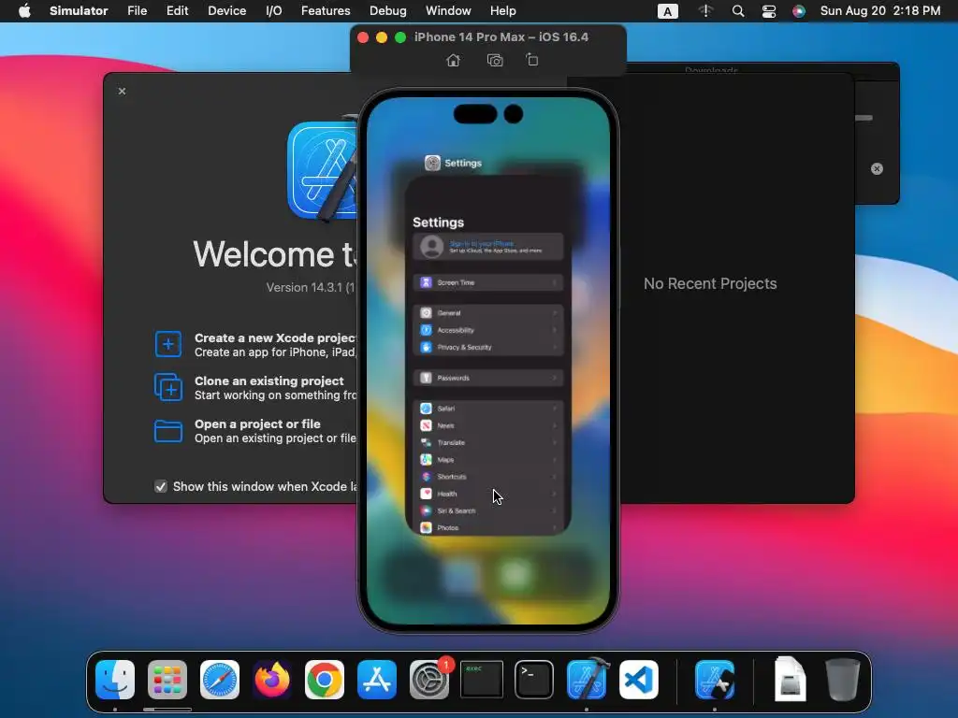The width and height of the screenshot is (958, 718).
Task: Click Create a new Xcode project
Action: click(x=275, y=337)
